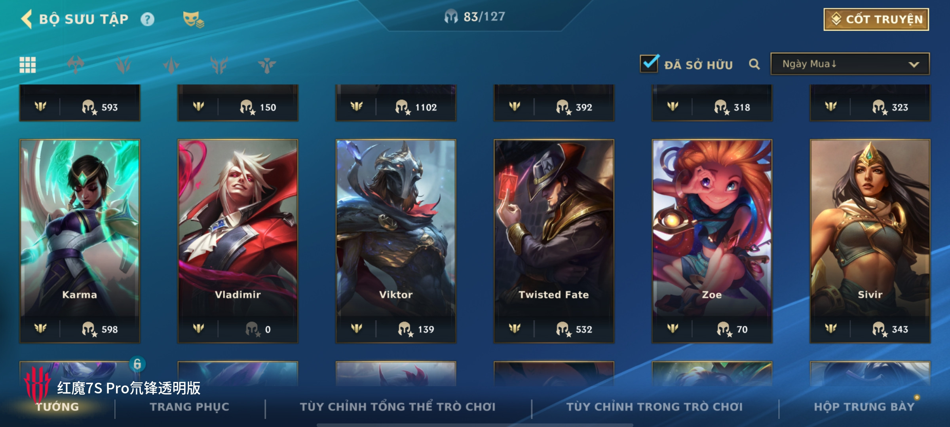This screenshot has width=950, height=427.
Task: Open the Zoe champion card
Action: tap(712, 241)
